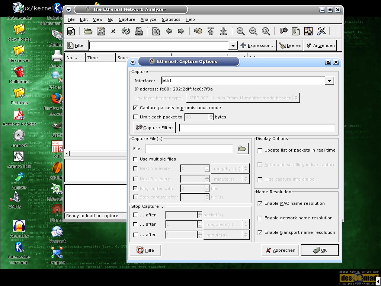This screenshot has height=286, width=381.
Task: Open Ethereal main window menu arrow
Action: (x=69, y=10)
